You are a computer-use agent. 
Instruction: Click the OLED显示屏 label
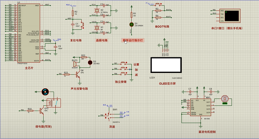[x=167, y=83]
